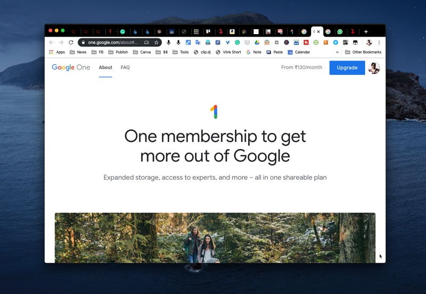Open Chrome's three-dot menu
Viewport: 426px width, 294px height.
pos(379,43)
